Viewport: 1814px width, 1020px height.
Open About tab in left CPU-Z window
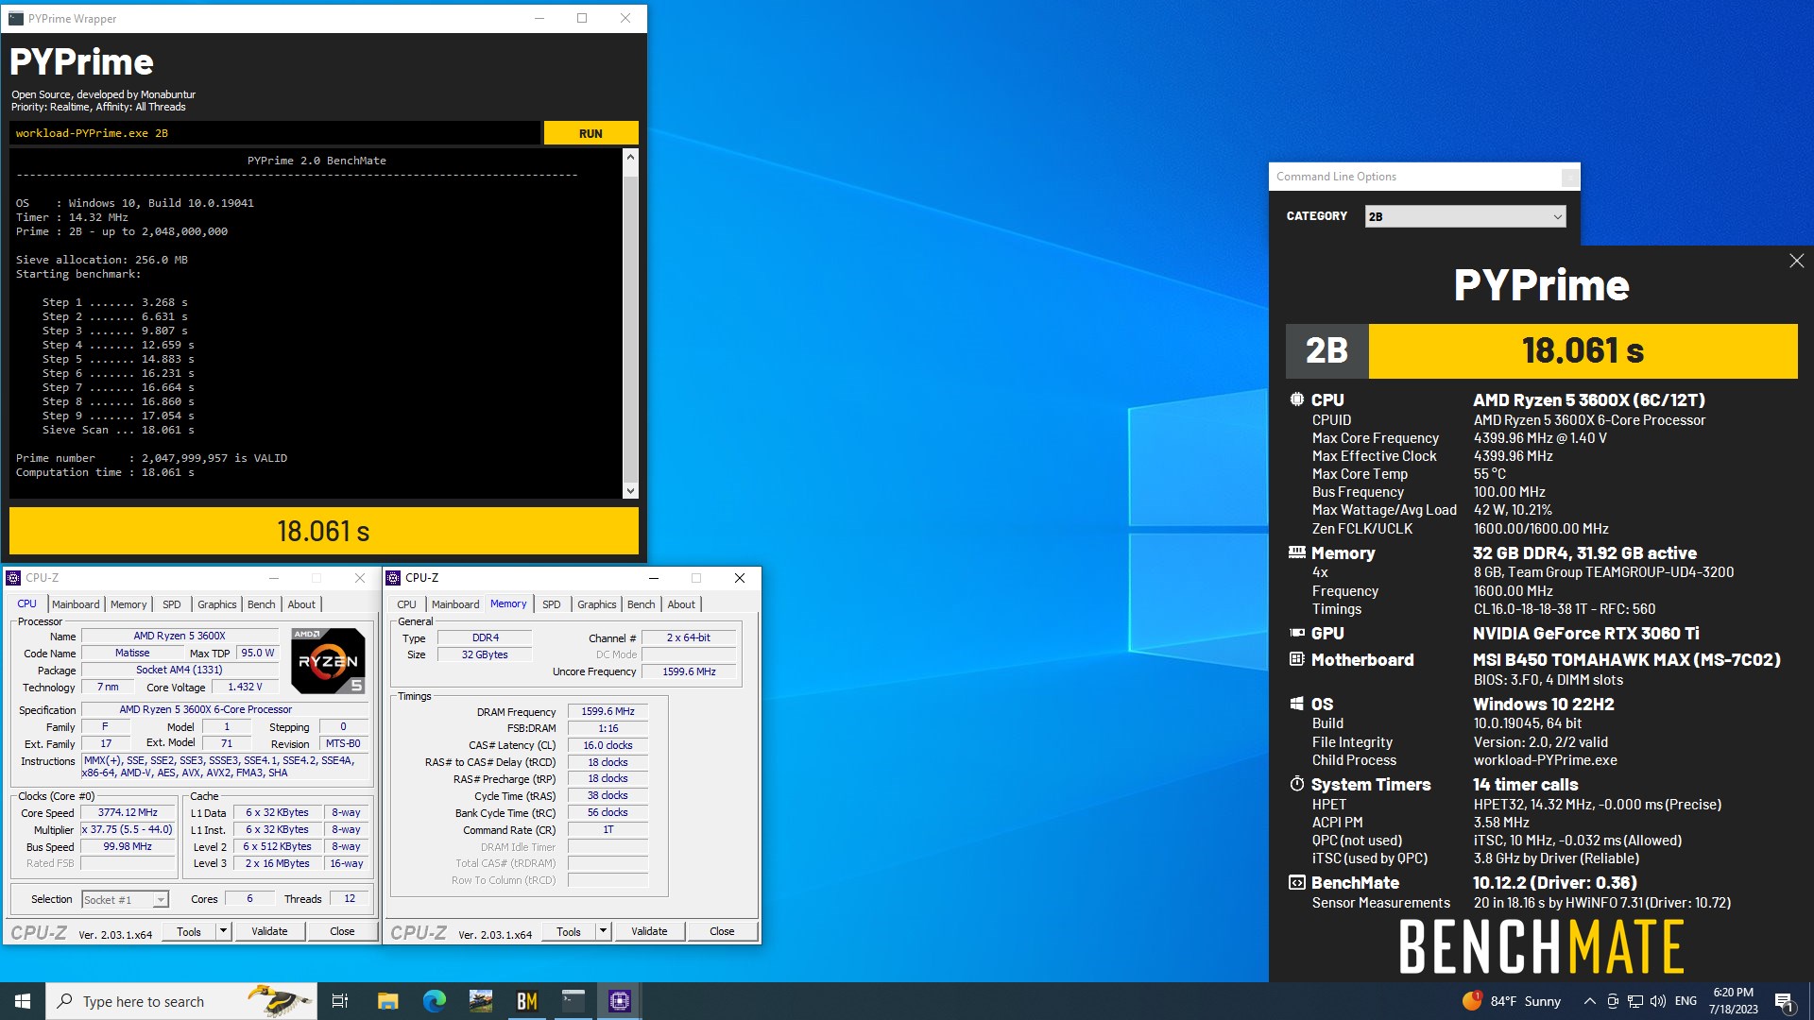(x=301, y=604)
